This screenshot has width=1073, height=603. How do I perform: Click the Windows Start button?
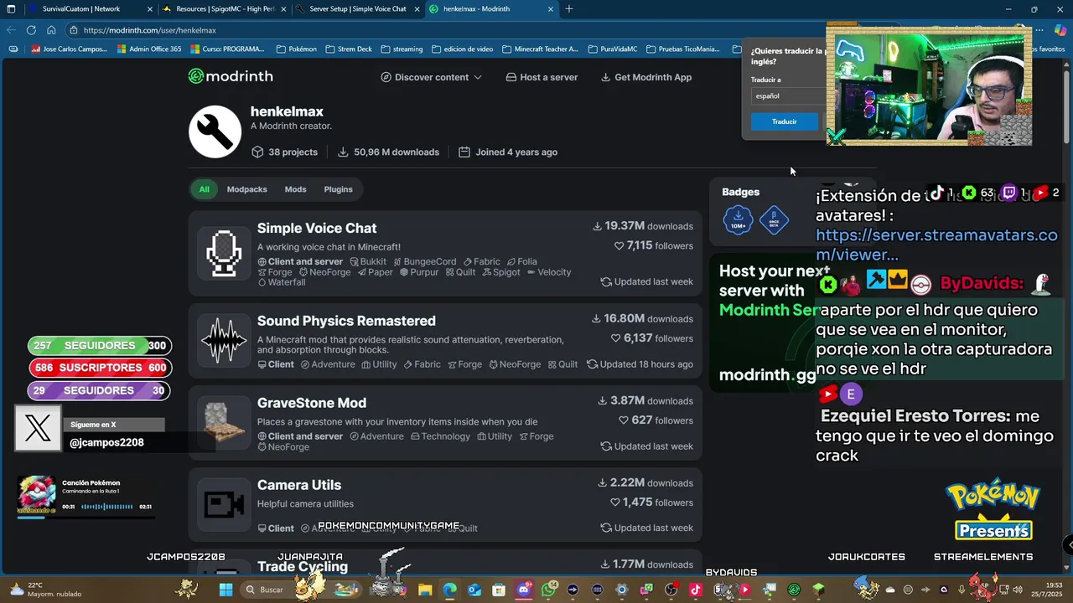pyautogui.click(x=225, y=590)
